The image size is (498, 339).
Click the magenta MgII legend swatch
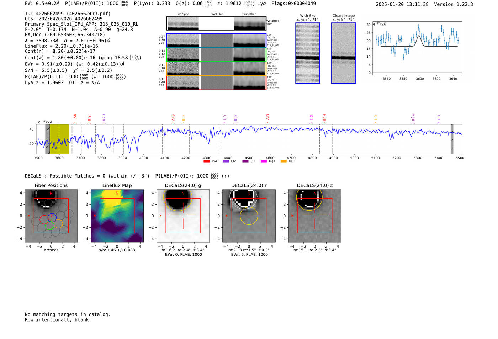click(x=264, y=161)
